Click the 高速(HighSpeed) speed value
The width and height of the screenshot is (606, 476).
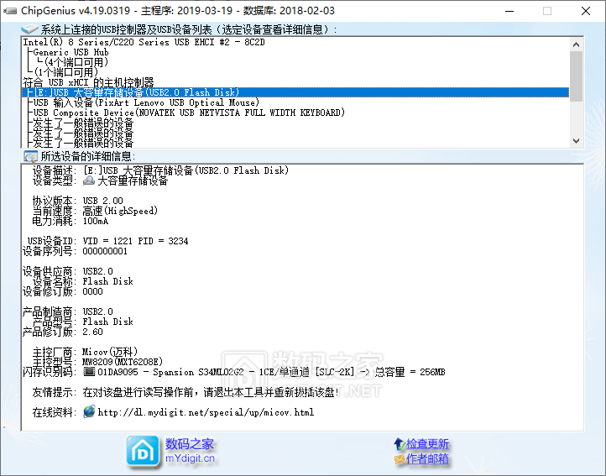point(120,211)
